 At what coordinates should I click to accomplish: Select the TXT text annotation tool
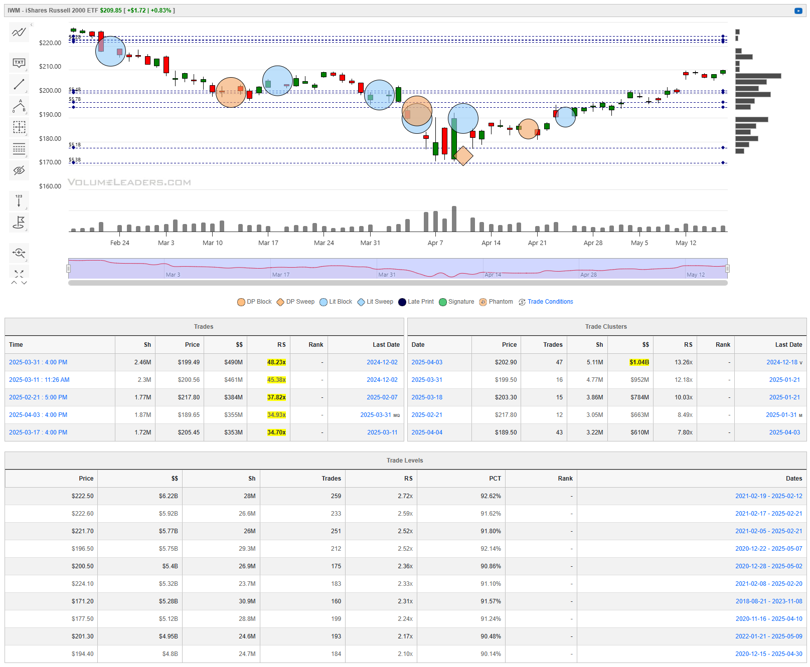tap(19, 63)
